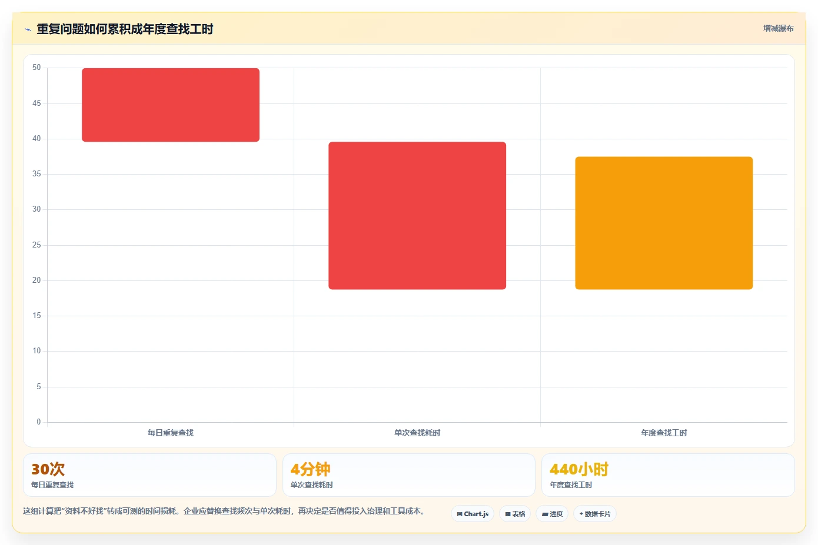The width and height of the screenshot is (818, 545).
Task: Click the 30次 data card
Action: point(149,475)
